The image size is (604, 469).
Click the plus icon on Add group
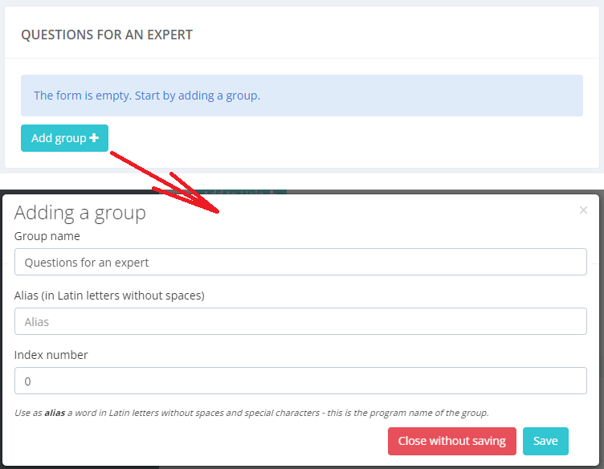coord(94,138)
